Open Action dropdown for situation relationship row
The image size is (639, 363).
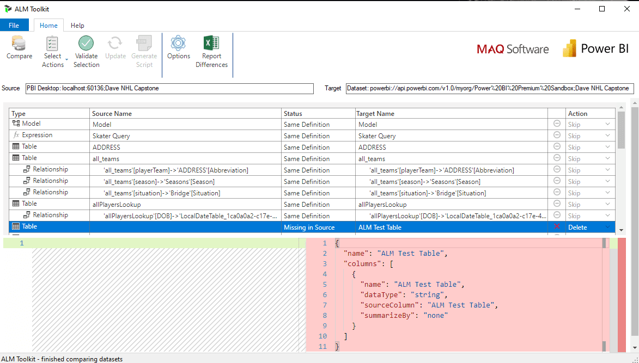[607, 193]
